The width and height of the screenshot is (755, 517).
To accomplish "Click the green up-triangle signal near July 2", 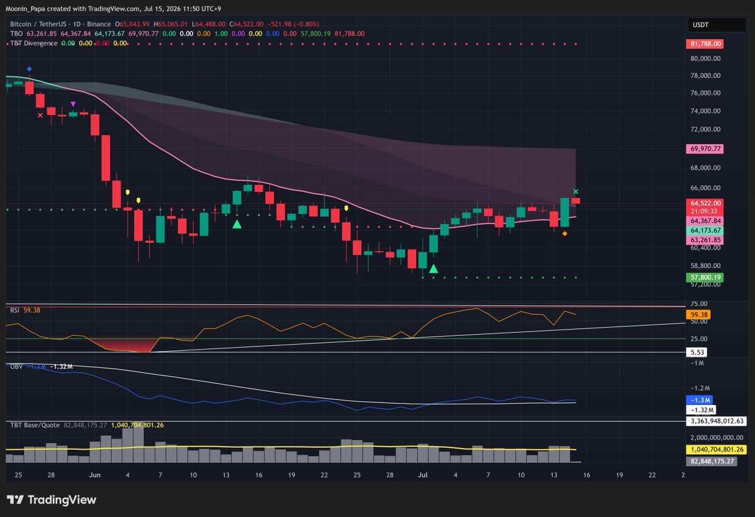I will [x=433, y=269].
